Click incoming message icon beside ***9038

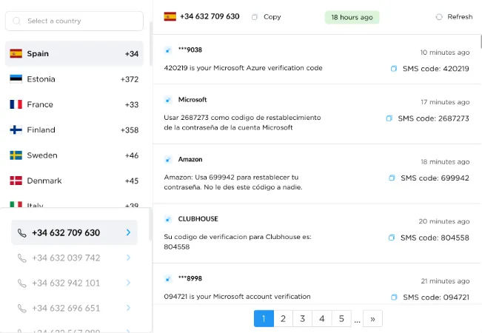[x=168, y=50]
